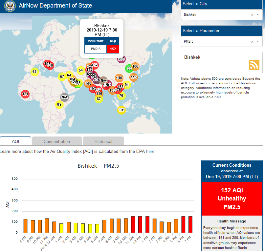Expand the Select a City dropdown arrow

pyautogui.click(x=258, y=15)
